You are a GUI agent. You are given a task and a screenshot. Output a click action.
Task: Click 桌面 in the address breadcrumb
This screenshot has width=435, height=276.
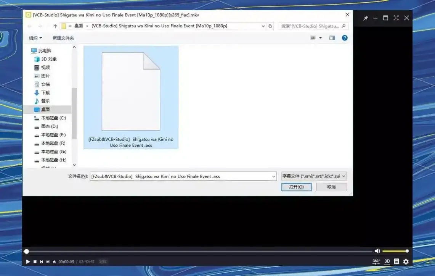tap(79, 26)
